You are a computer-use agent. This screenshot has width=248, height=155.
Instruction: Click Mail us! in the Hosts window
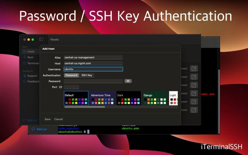pos(30,120)
